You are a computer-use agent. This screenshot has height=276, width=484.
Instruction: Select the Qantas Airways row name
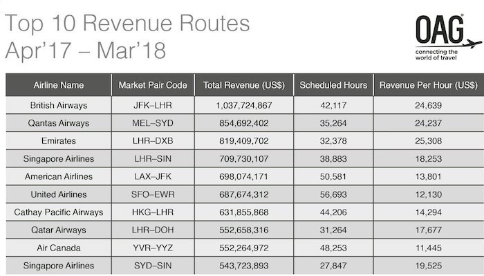coord(58,123)
